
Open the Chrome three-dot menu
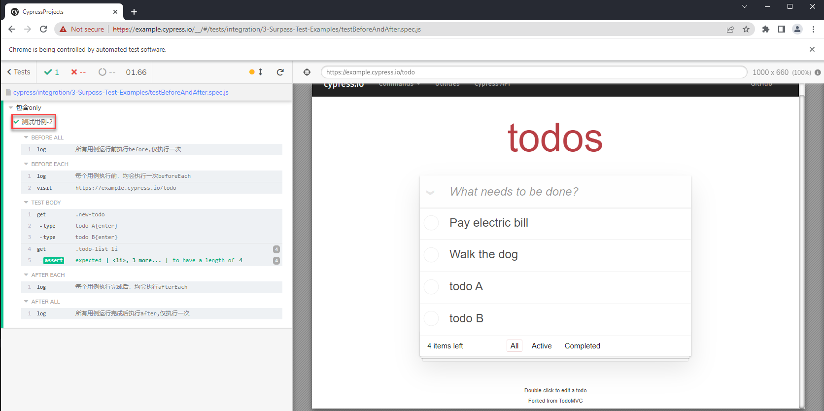(813, 29)
